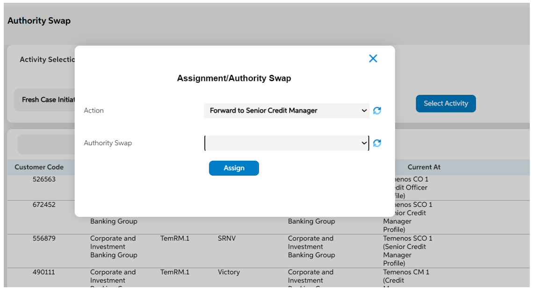This screenshot has width=534, height=291.
Task: Click the Authority Swap field label in dialog
Action: tap(108, 143)
